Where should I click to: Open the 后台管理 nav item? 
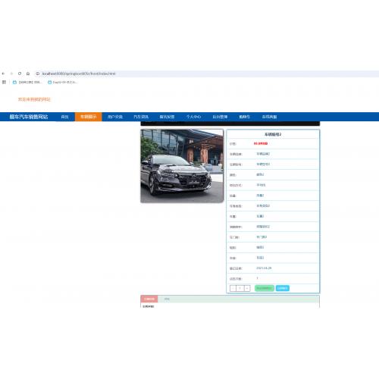click(220, 117)
